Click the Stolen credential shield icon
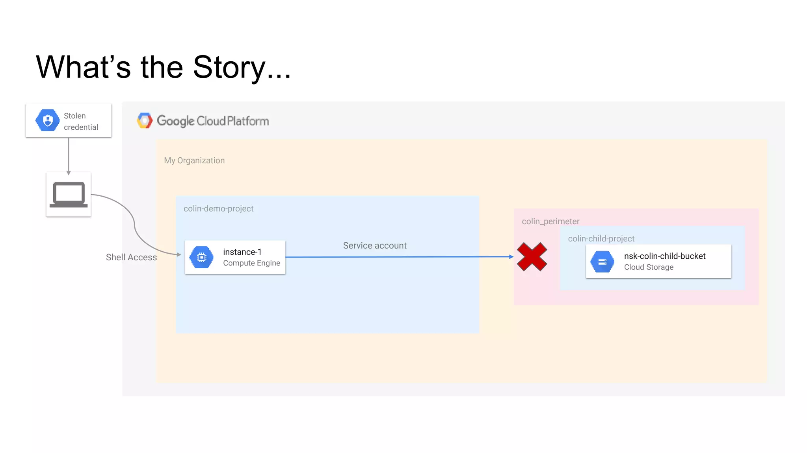 click(48, 120)
